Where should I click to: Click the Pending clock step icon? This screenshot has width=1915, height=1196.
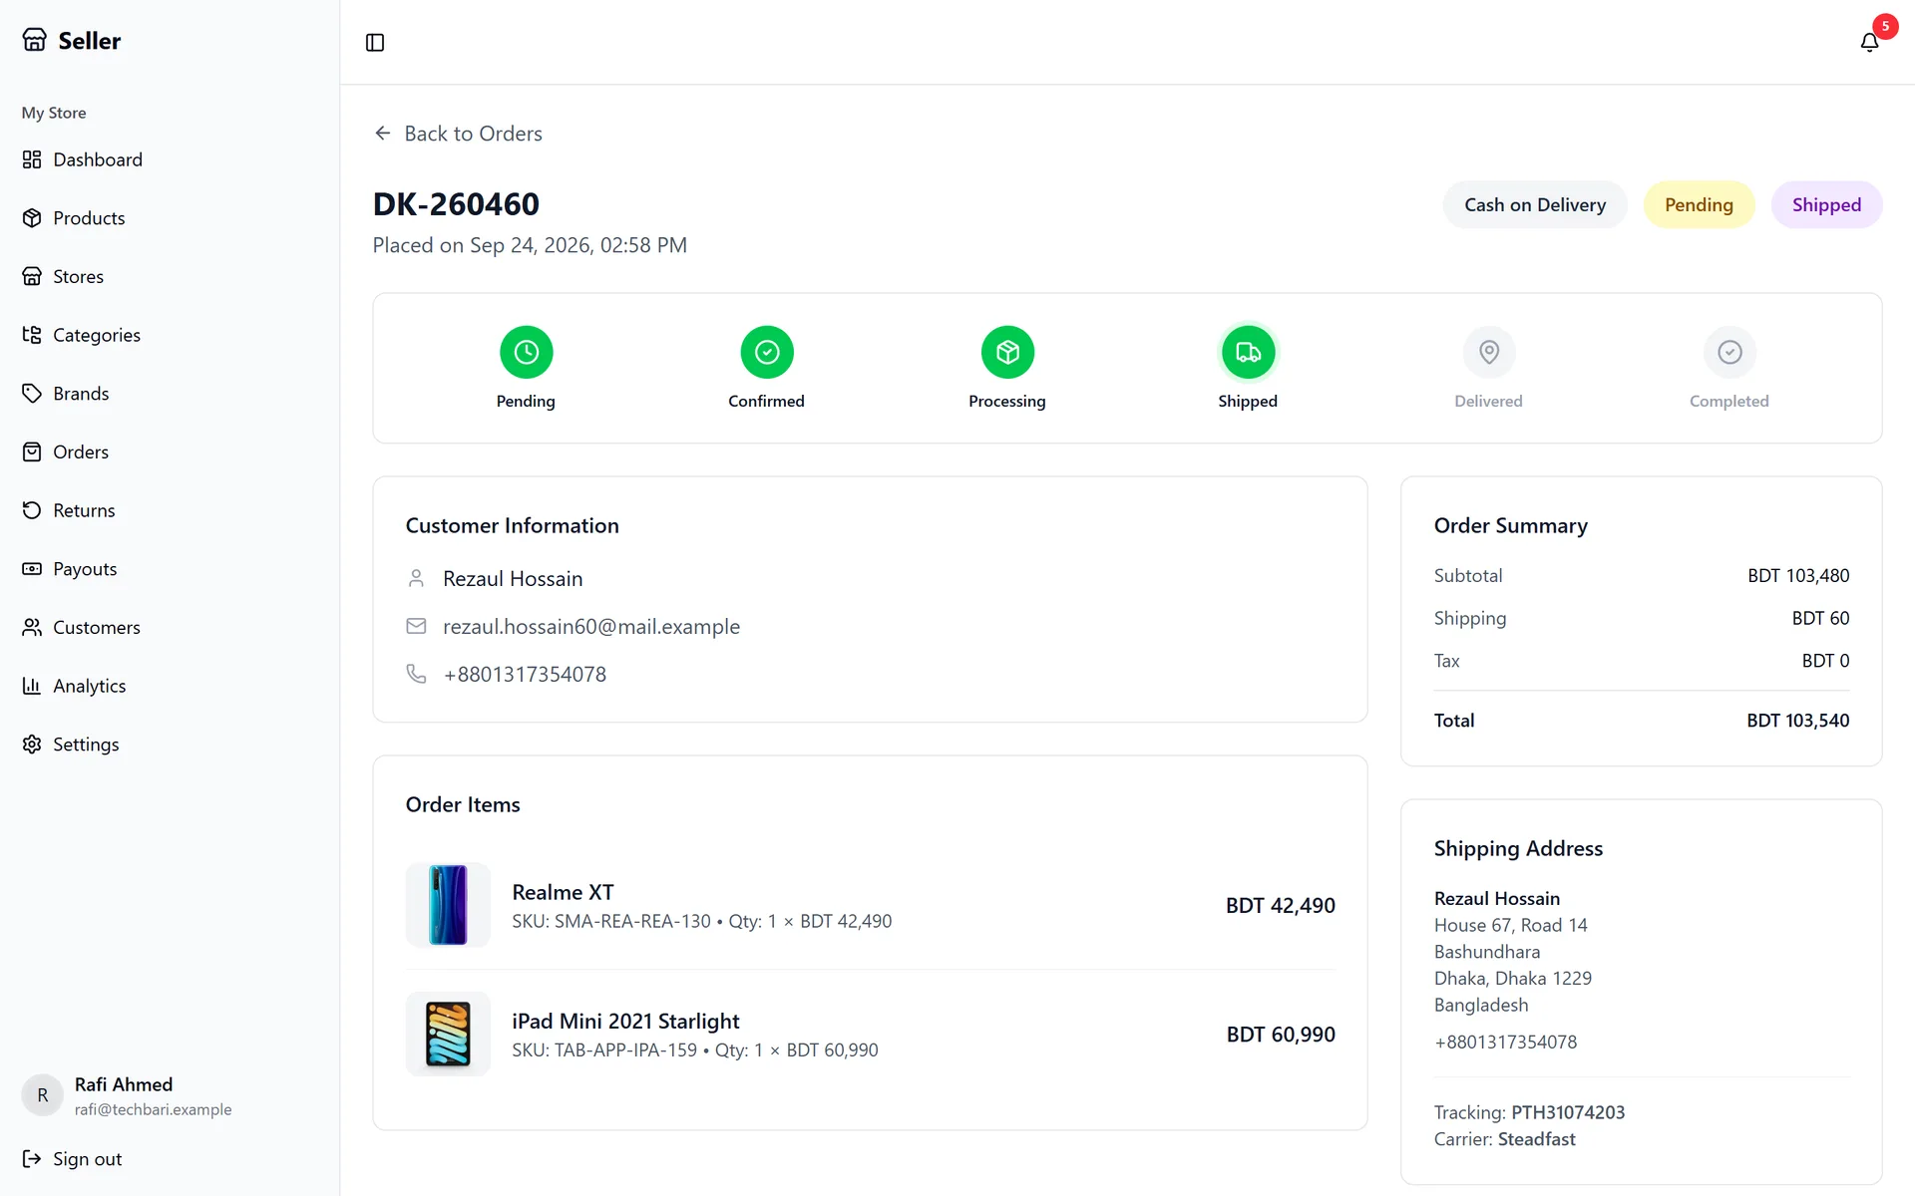click(x=527, y=352)
